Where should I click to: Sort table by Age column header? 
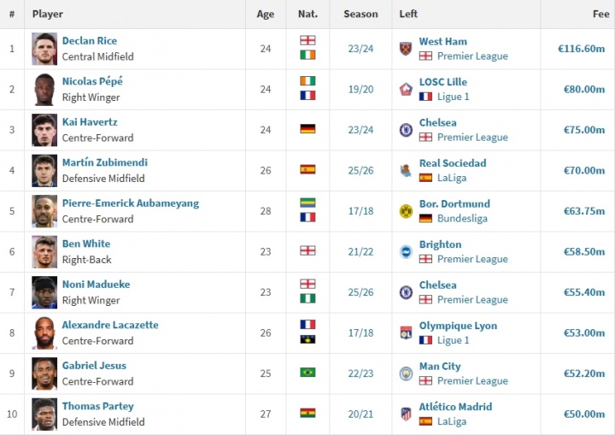click(x=266, y=14)
